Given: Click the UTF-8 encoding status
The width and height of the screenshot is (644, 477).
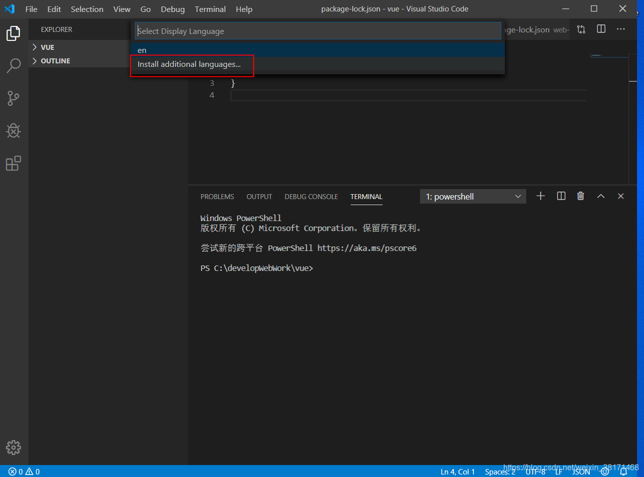Looking at the screenshot, I should coord(535,472).
